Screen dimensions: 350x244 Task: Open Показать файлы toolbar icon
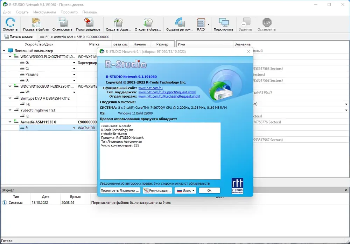[x=36, y=24]
